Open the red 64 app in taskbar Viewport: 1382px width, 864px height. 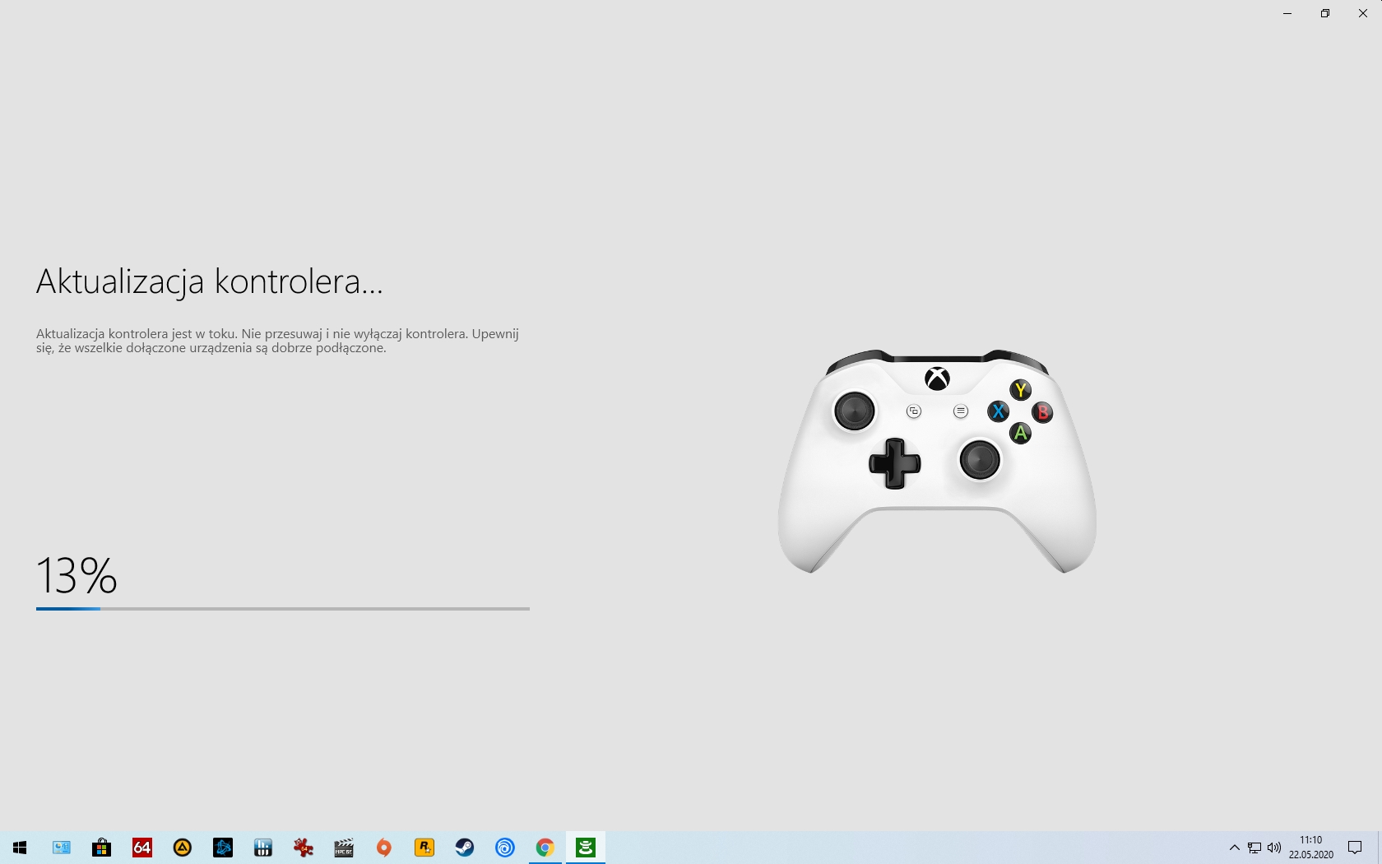tap(141, 848)
